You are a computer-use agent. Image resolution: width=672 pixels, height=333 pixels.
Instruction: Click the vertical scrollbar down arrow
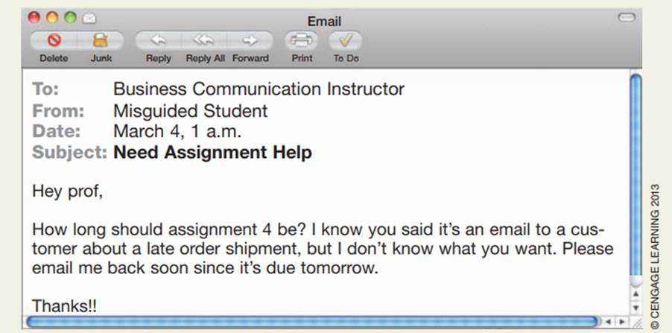pos(635,308)
